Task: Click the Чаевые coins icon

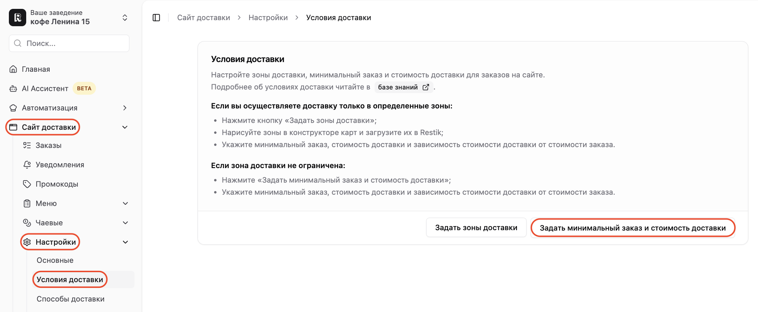Action: coord(27,223)
